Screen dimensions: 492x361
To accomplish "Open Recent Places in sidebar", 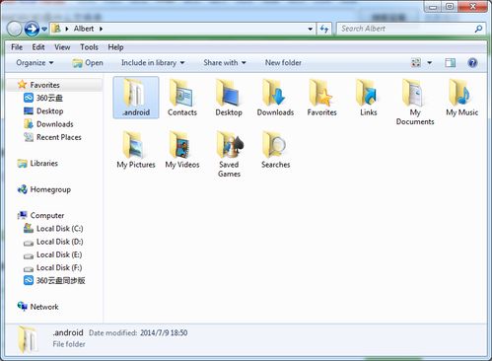I will pos(52,137).
